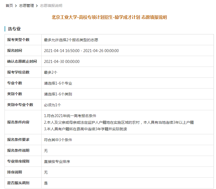Click the chevron after 志愿管理
Viewport: 216px width, 189px height.
coord(37,6)
